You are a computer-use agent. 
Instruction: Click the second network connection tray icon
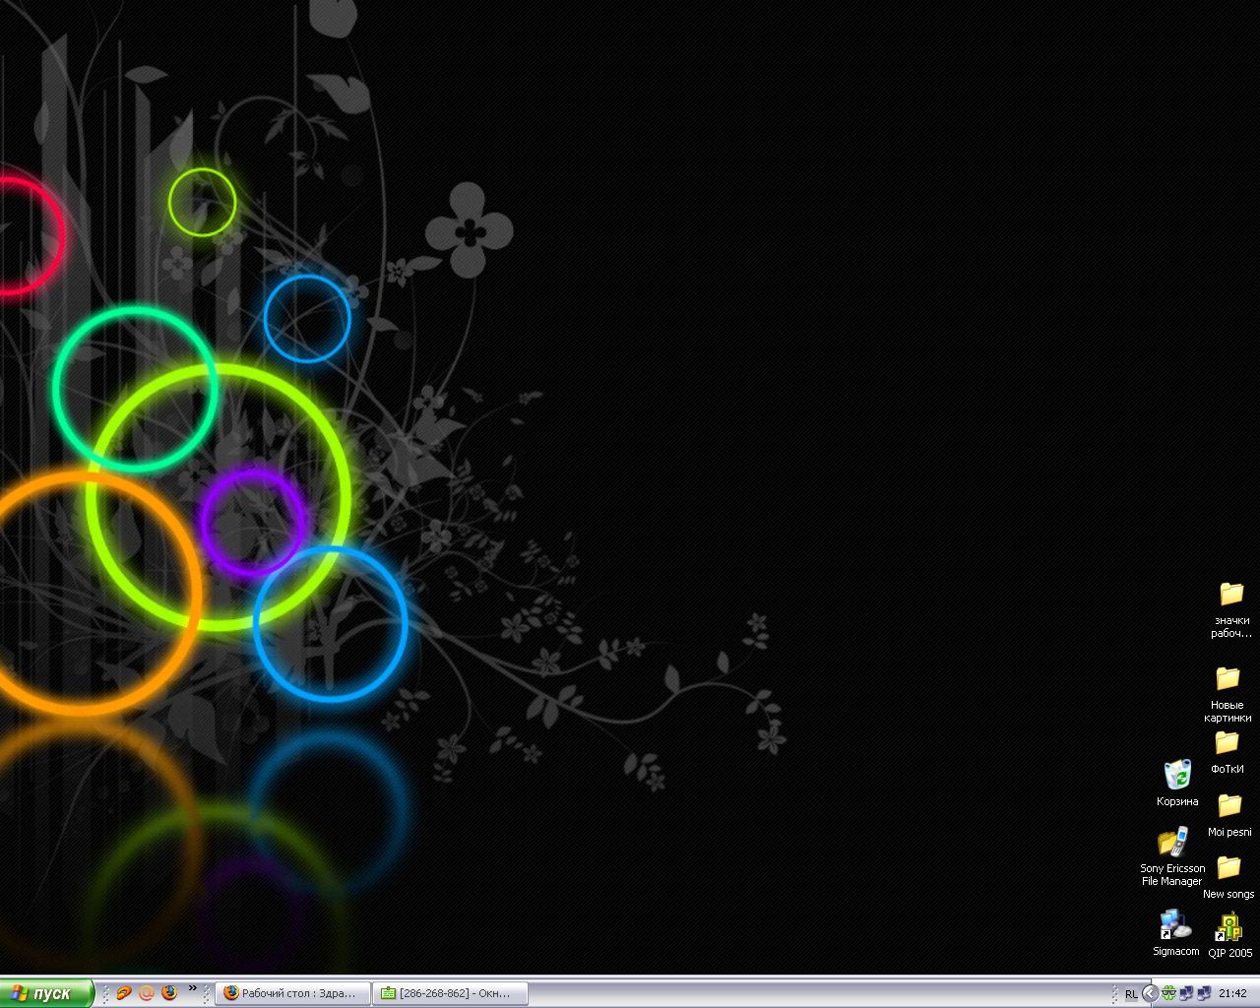1203,993
